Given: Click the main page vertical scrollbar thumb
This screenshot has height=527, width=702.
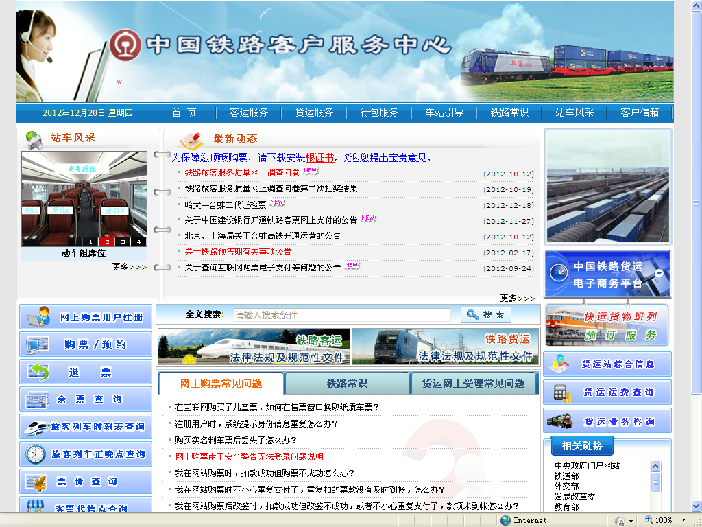Looking at the screenshot, I should point(697,203).
